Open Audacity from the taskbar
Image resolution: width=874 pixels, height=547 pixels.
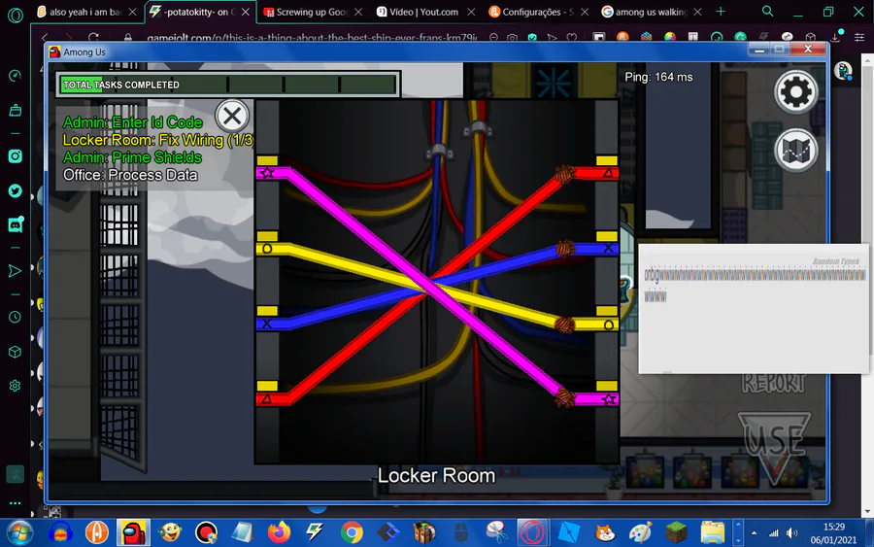60,533
